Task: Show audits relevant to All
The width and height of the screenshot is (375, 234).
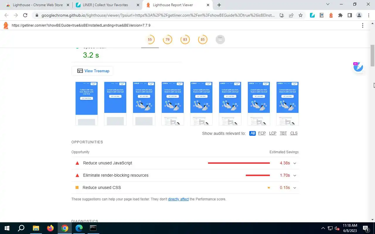Action: click(x=253, y=133)
